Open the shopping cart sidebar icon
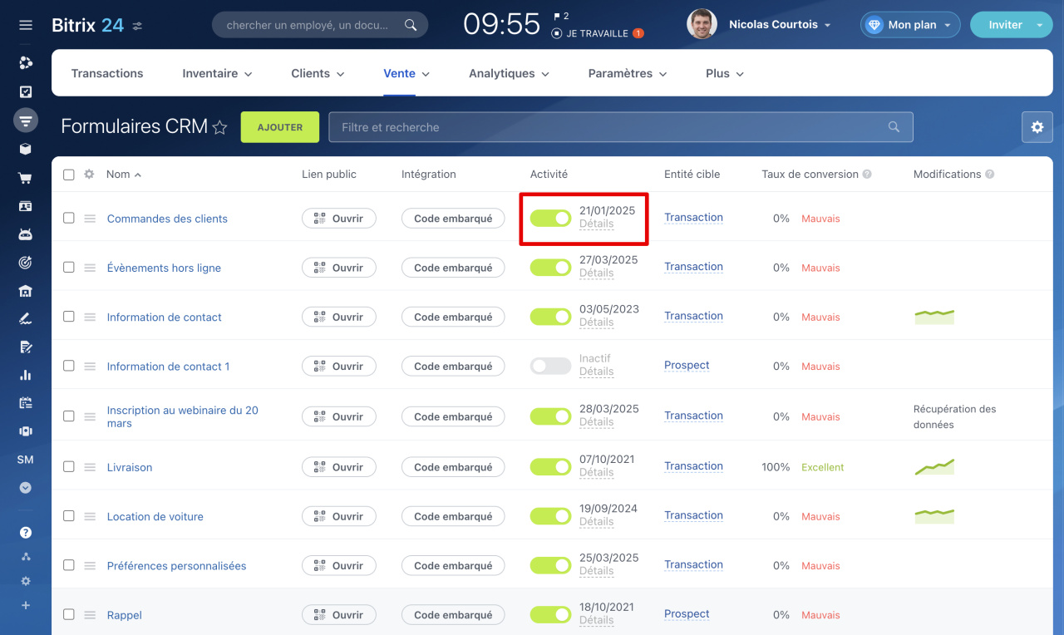This screenshot has width=1064, height=635. 26,178
